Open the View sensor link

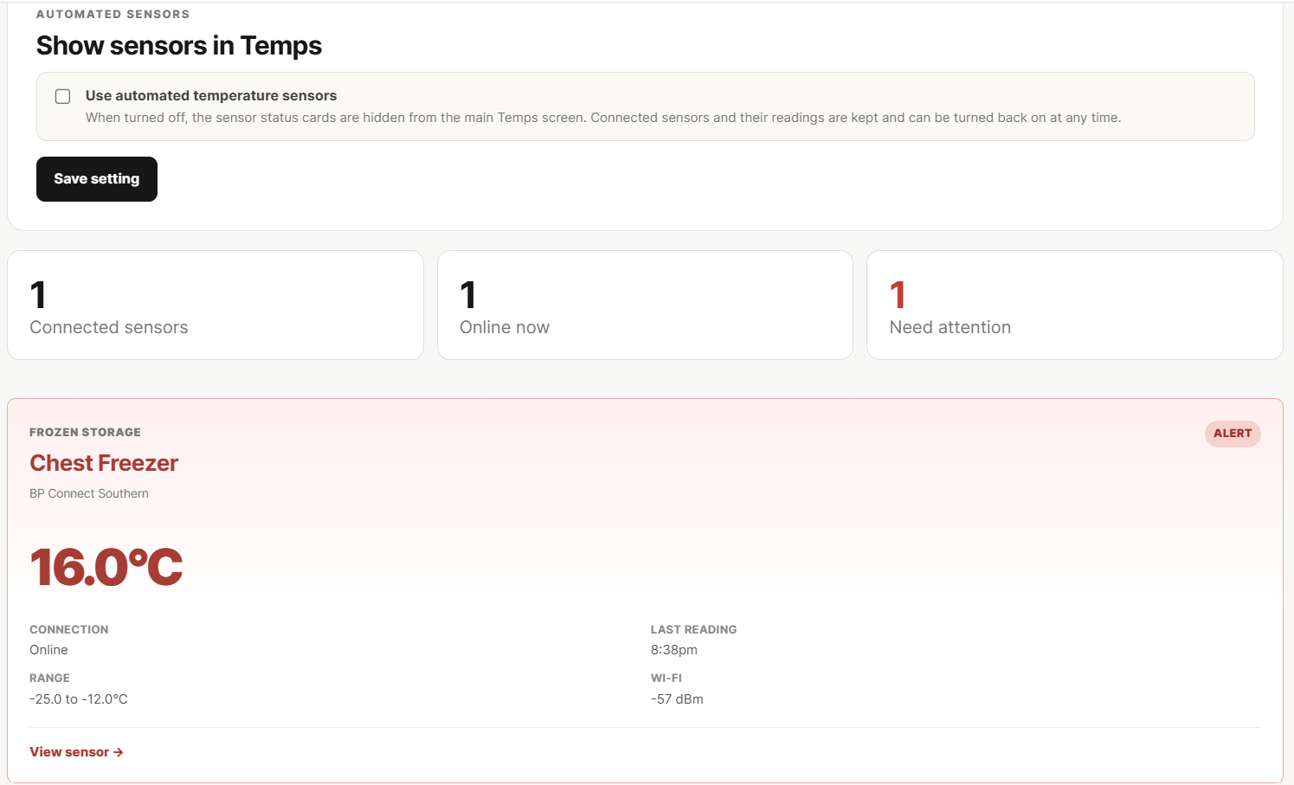(x=76, y=752)
